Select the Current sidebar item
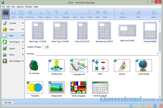Screen dimensions: 163x108 [x=13, y=23]
